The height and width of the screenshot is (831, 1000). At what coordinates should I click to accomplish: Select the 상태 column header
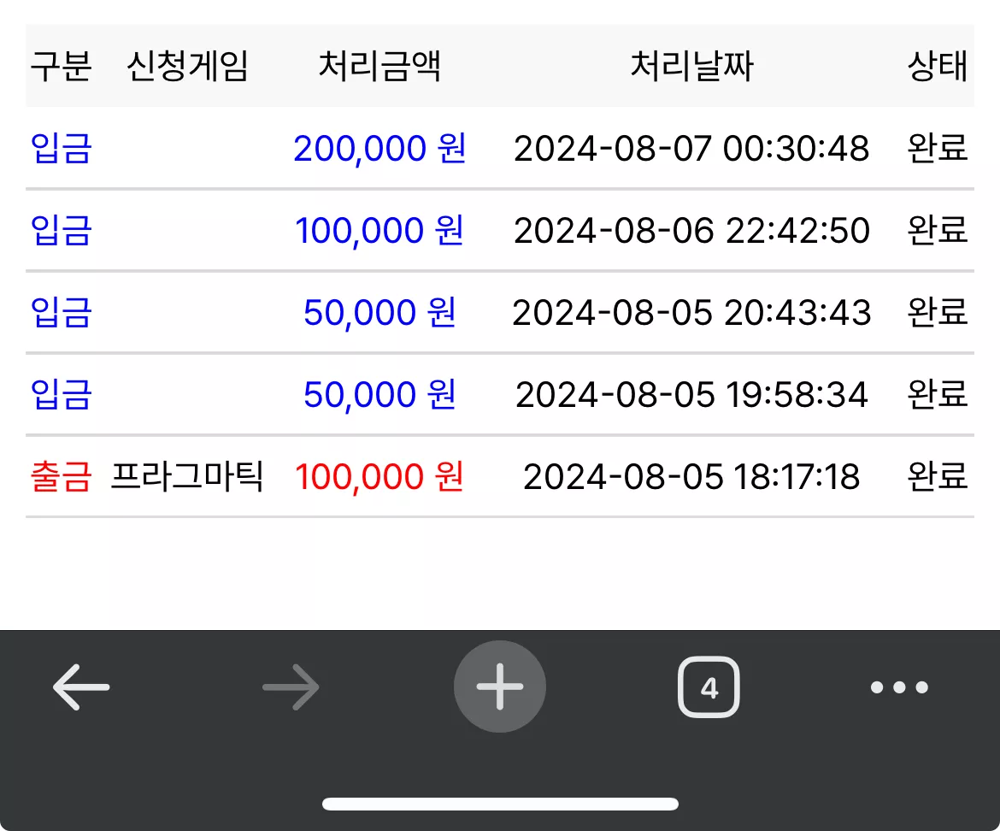pos(938,66)
